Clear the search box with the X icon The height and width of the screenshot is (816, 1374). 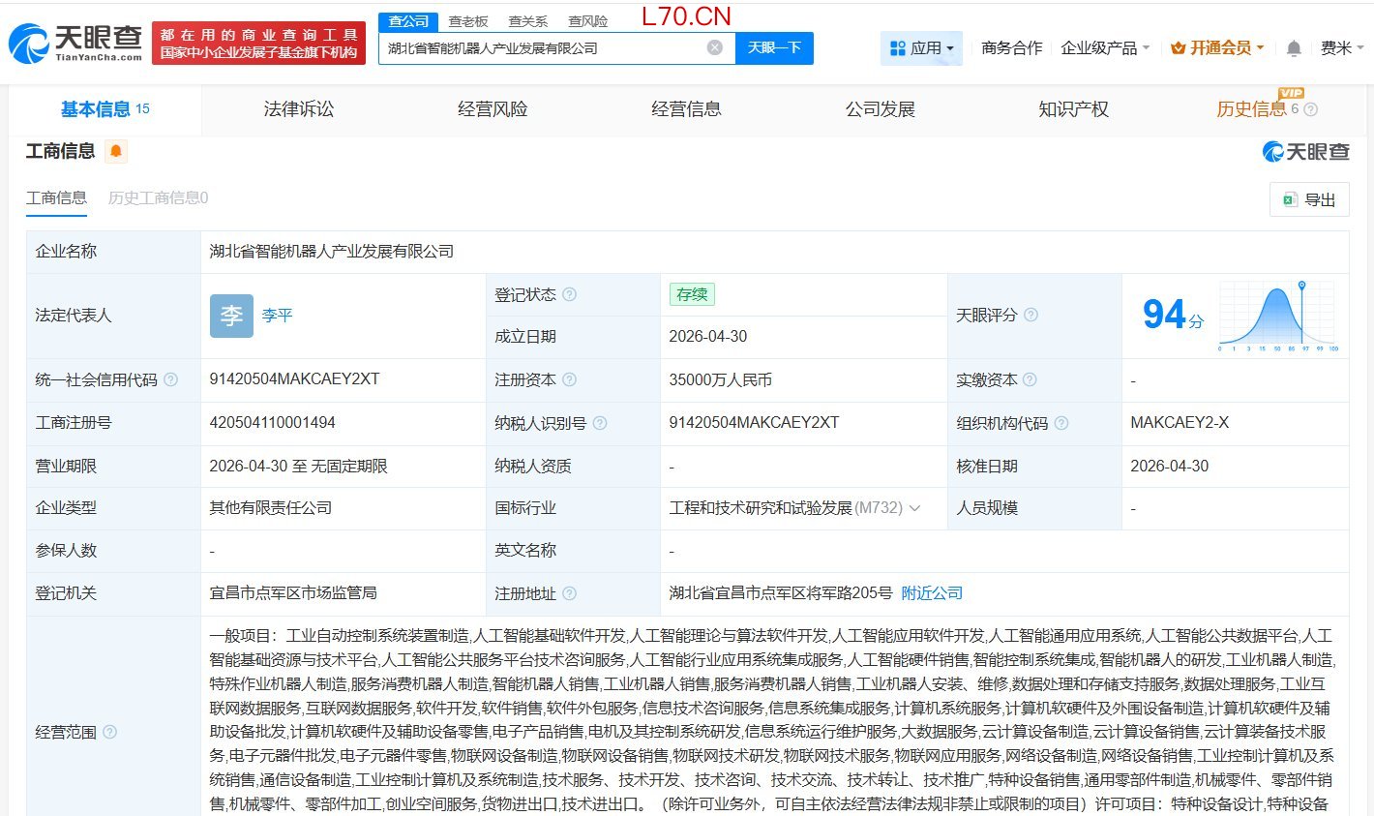pyautogui.click(x=714, y=47)
